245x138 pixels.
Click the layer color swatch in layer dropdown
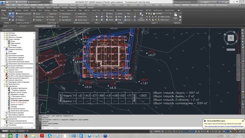tap(154, 14)
